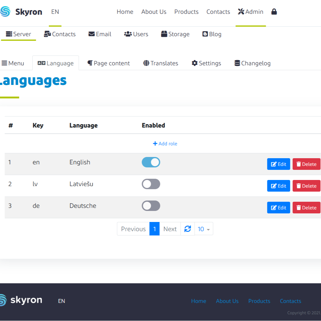
Task: Turn on the Deutsche language switch
Action: tap(151, 206)
